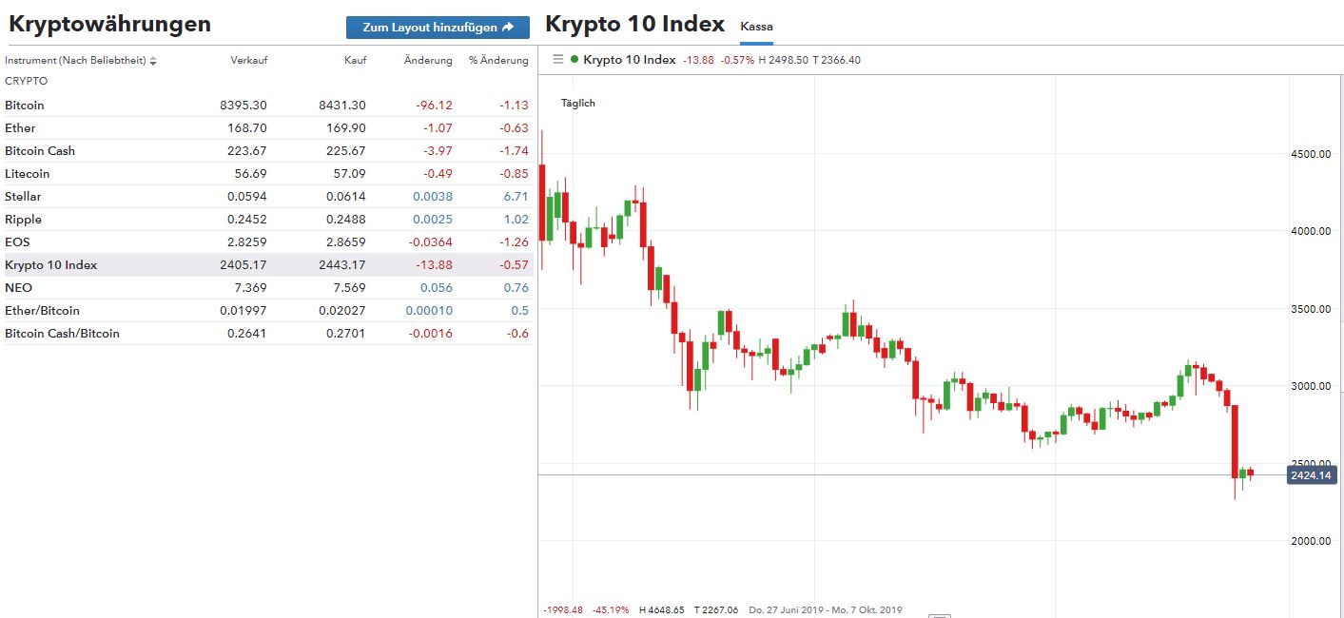Click the green Krypto 10 Index status dot
Screen dimensions: 1344x618
pyautogui.click(x=575, y=60)
